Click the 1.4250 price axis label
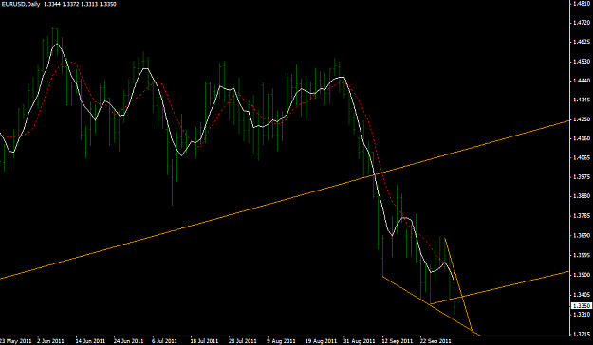The width and height of the screenshot is (593, 345). (583, 119)
